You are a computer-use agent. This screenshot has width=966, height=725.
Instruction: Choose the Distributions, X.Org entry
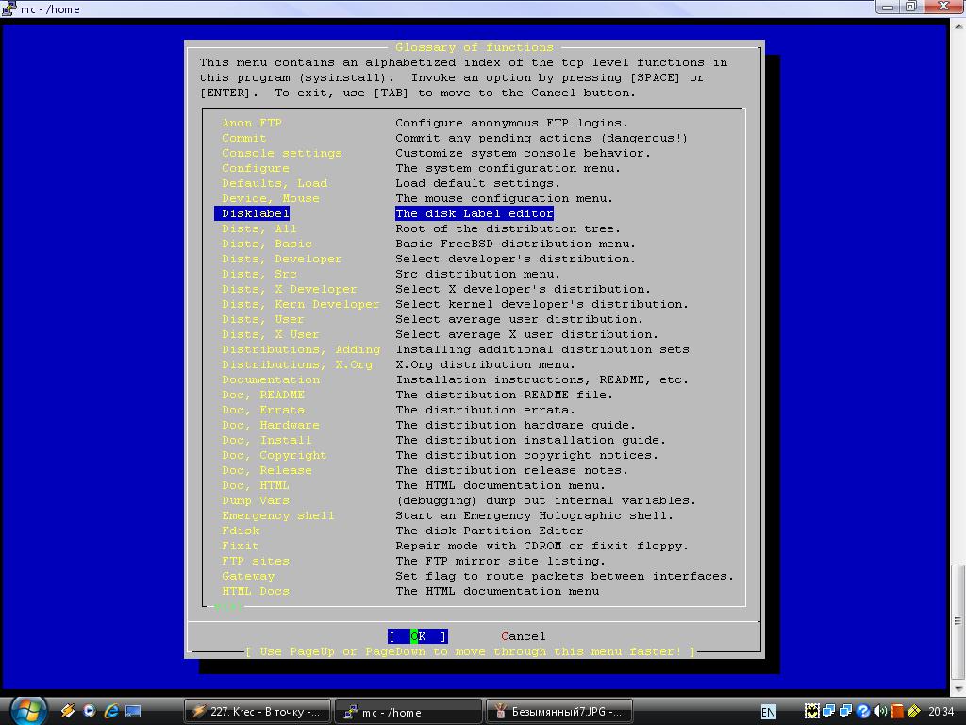(297, 364)
